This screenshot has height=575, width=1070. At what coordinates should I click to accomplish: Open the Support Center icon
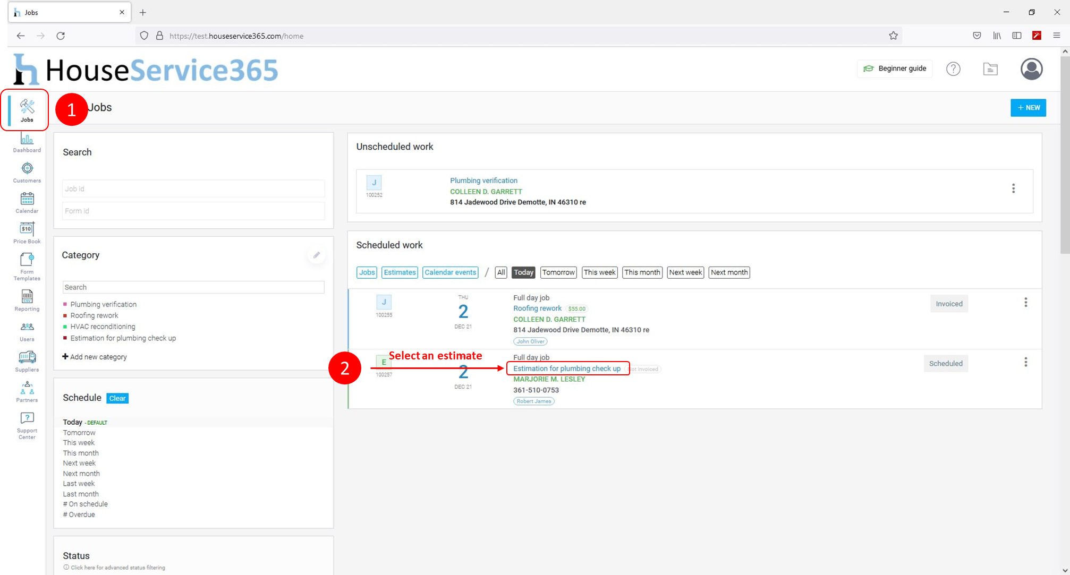tap(27, 426)
